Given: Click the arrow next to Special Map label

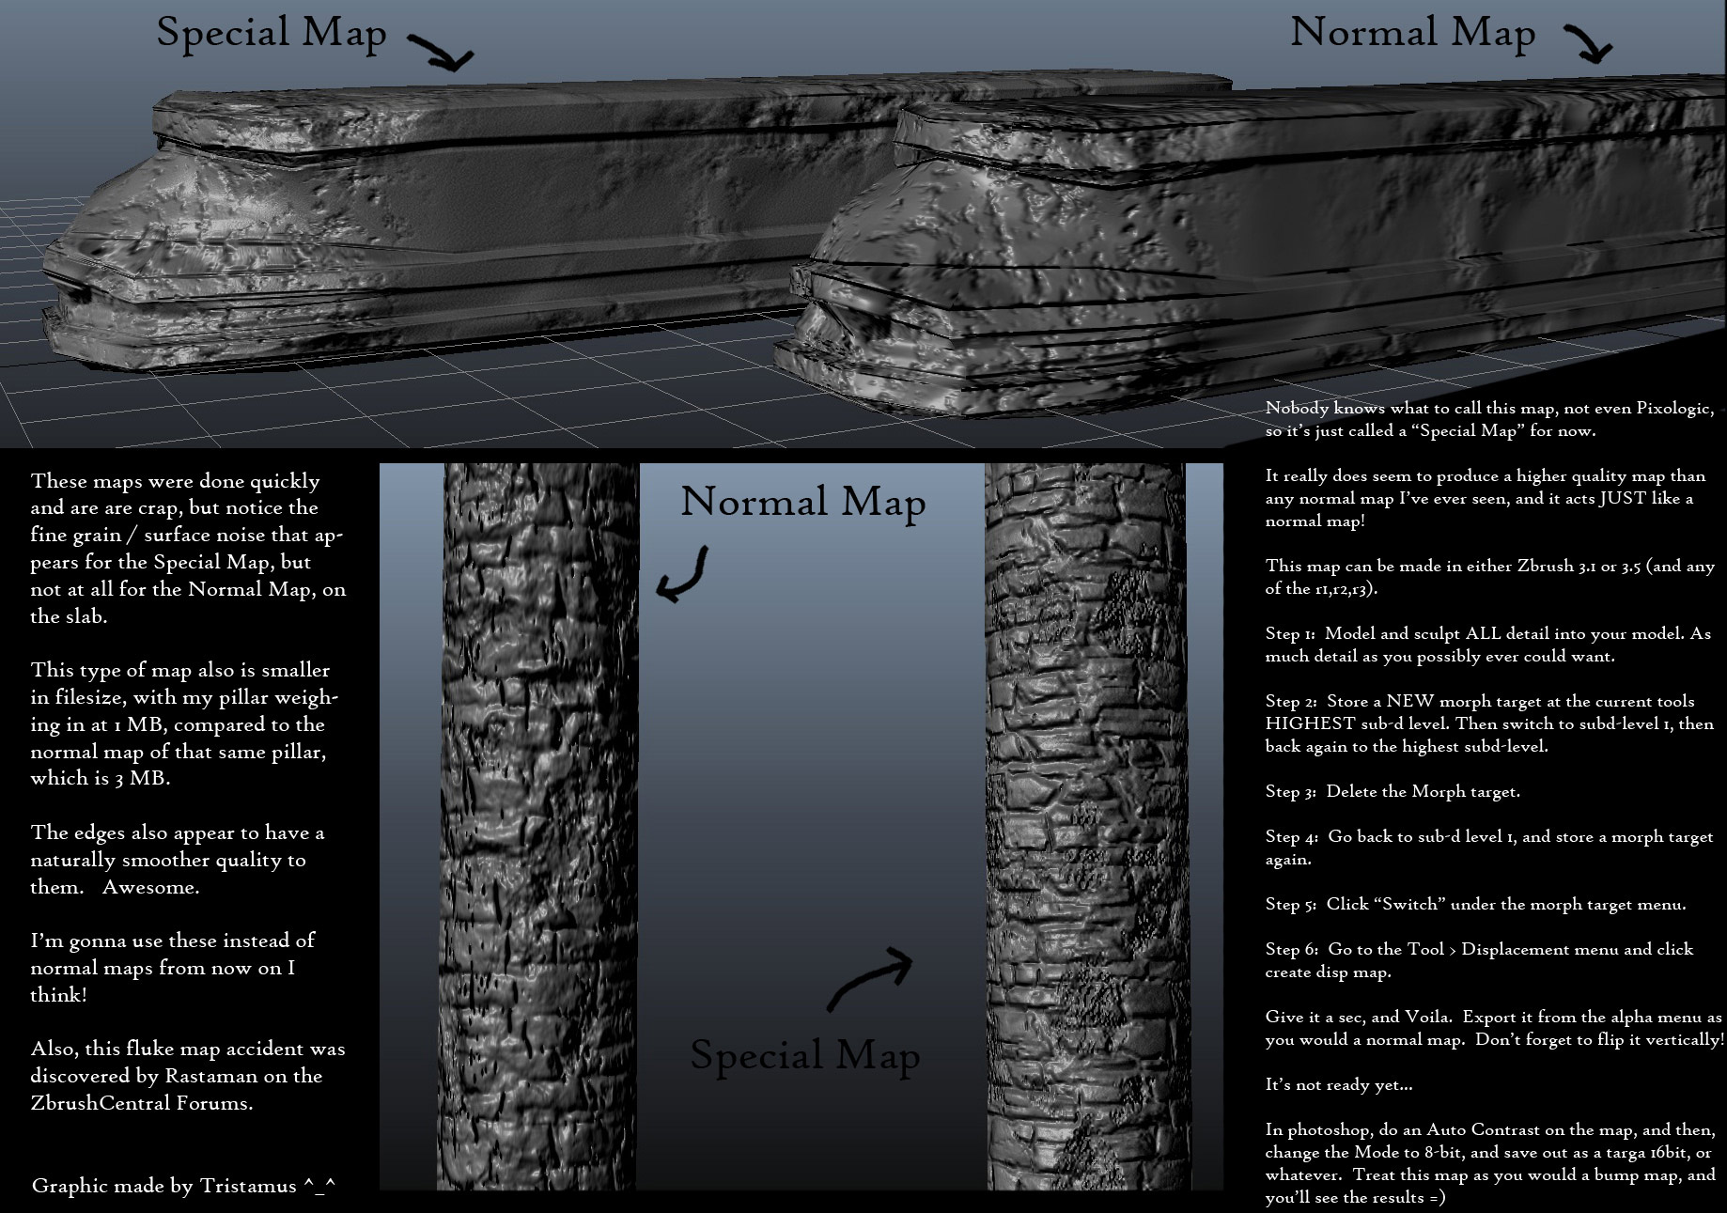Looking at the screenshot, I should point(442,52).
